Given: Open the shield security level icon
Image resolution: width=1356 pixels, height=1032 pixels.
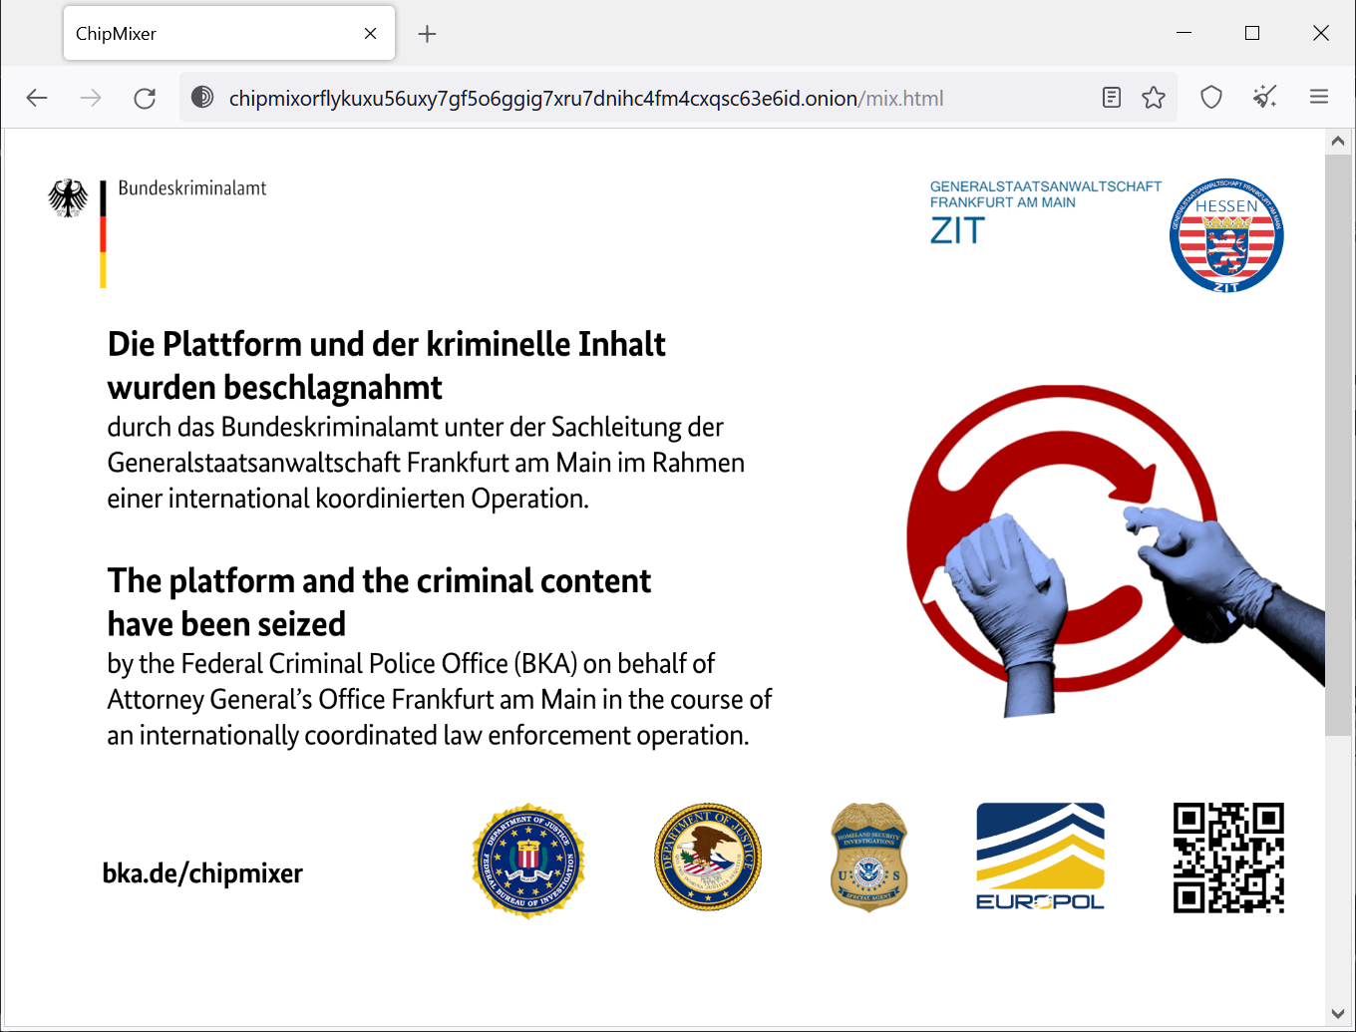Looking at the screenshot, I should 1211,98.
